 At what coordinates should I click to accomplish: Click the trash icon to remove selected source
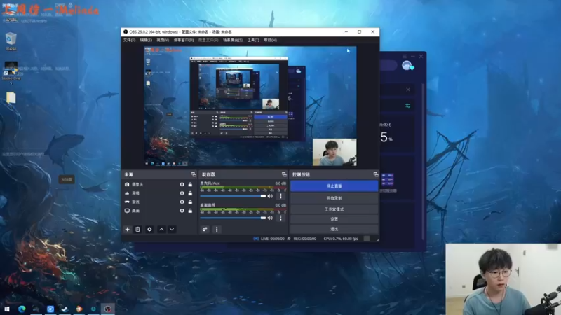point(137,230)
